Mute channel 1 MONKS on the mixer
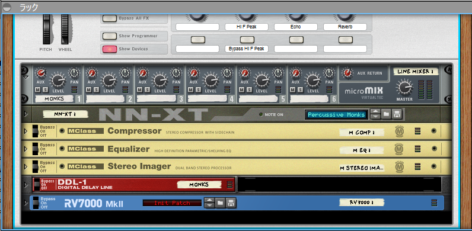This screenshot has height=231, width=472. coord(37,89)
